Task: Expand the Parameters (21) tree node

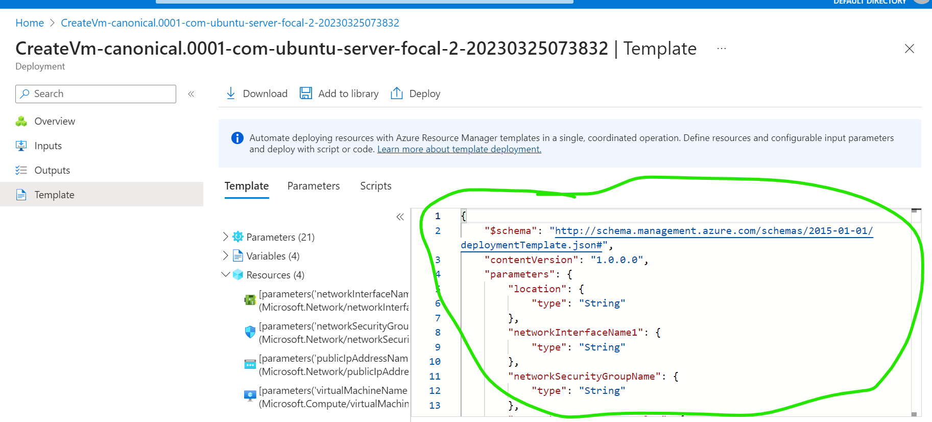Action: point(226,237)
